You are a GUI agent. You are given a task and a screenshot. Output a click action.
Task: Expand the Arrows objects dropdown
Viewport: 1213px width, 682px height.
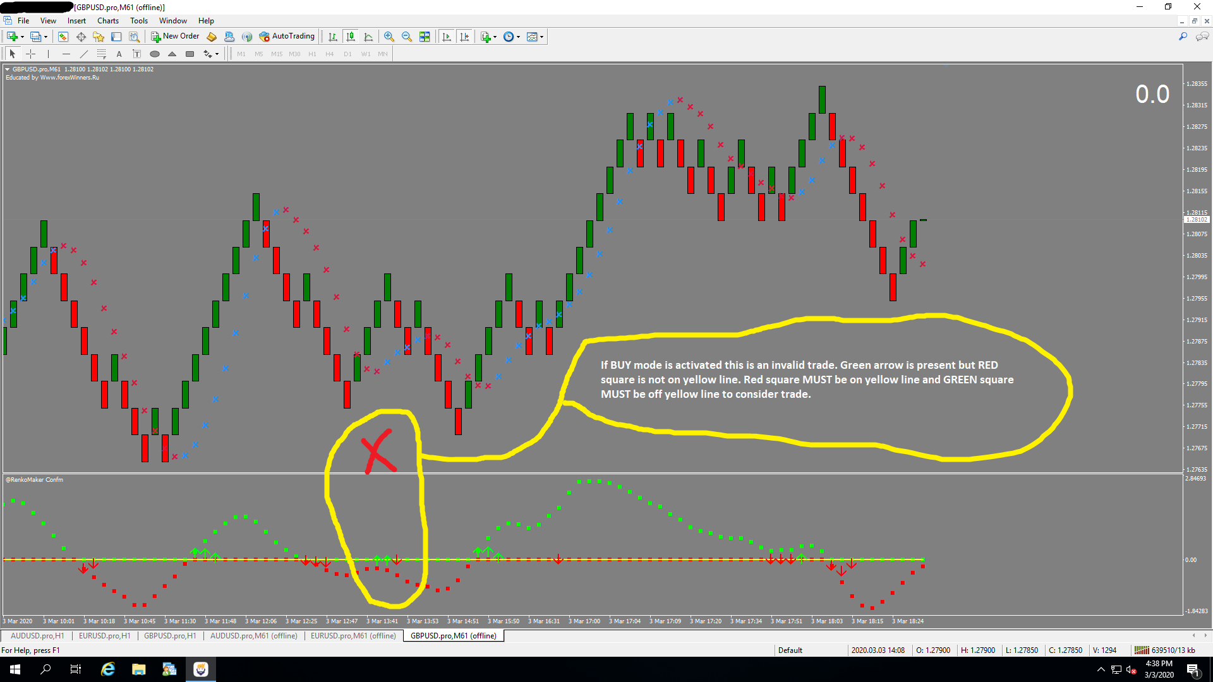(x=217, y=54)
